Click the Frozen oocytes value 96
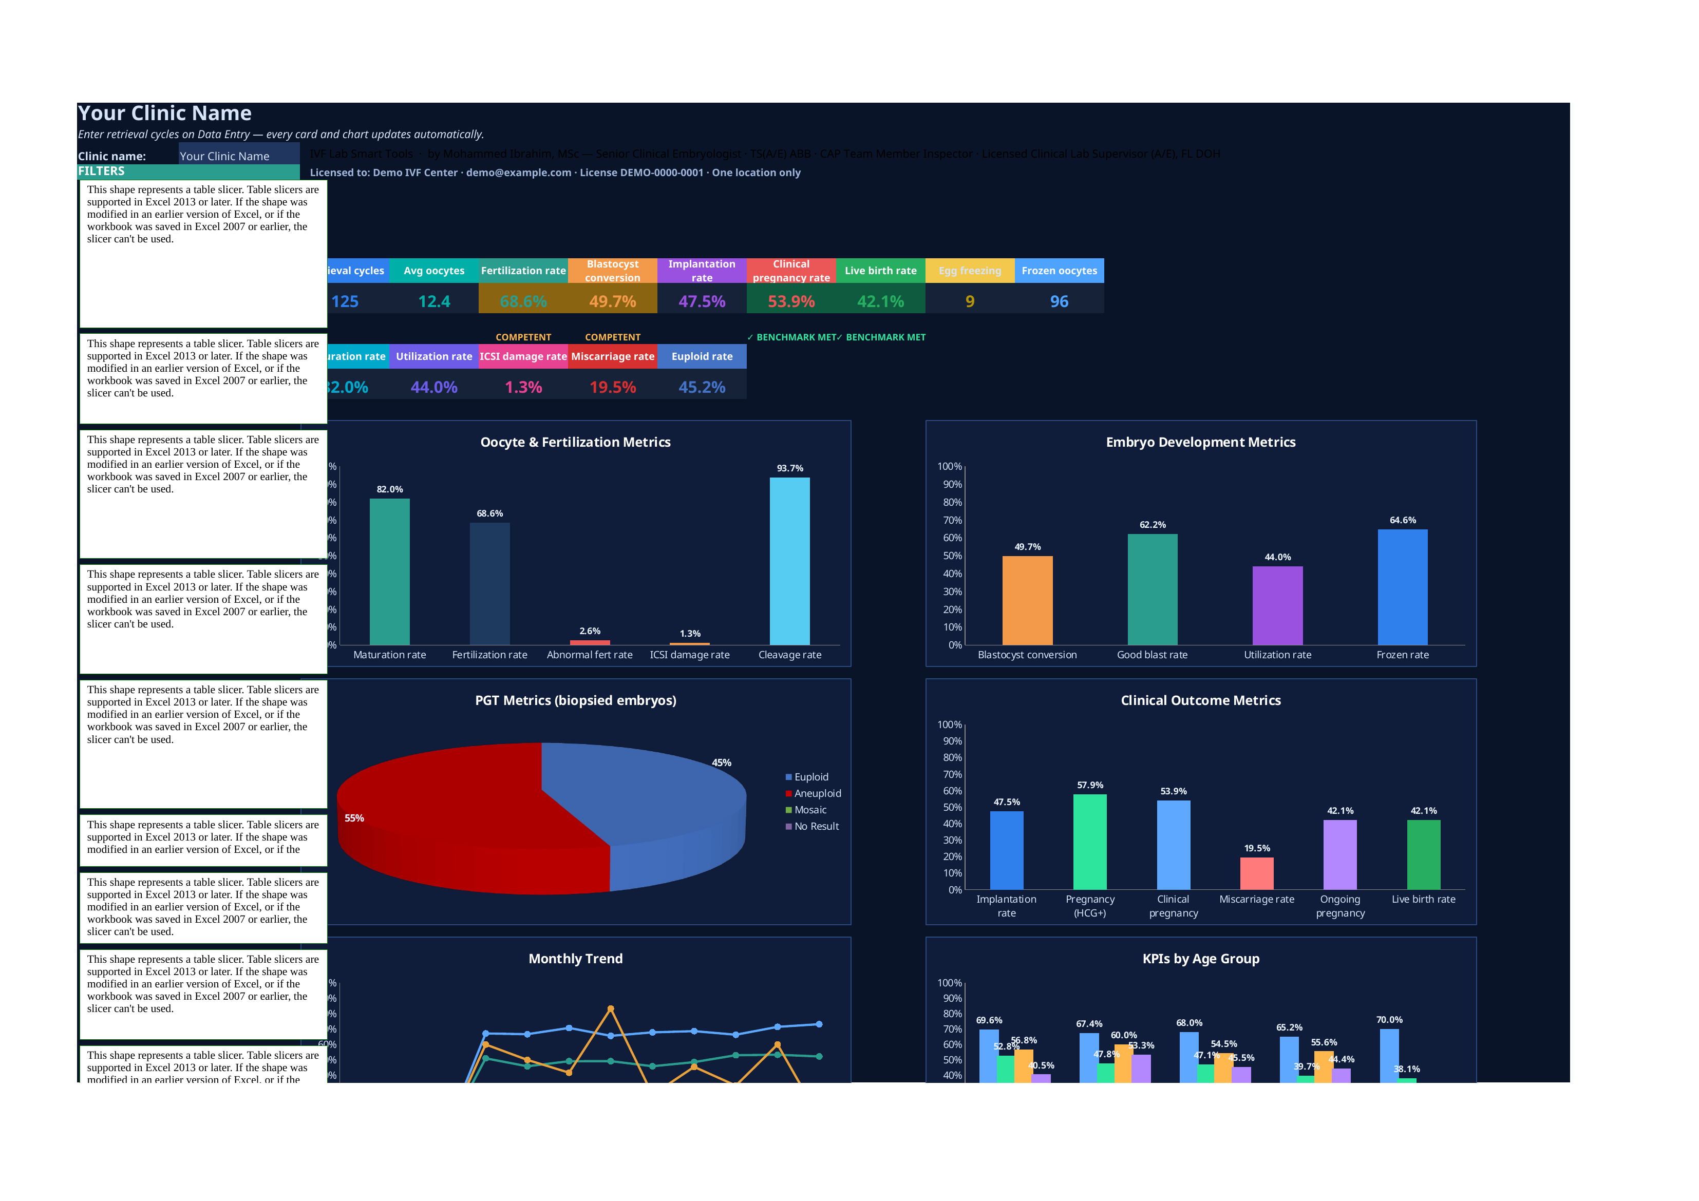 [x=1059, y=301]
